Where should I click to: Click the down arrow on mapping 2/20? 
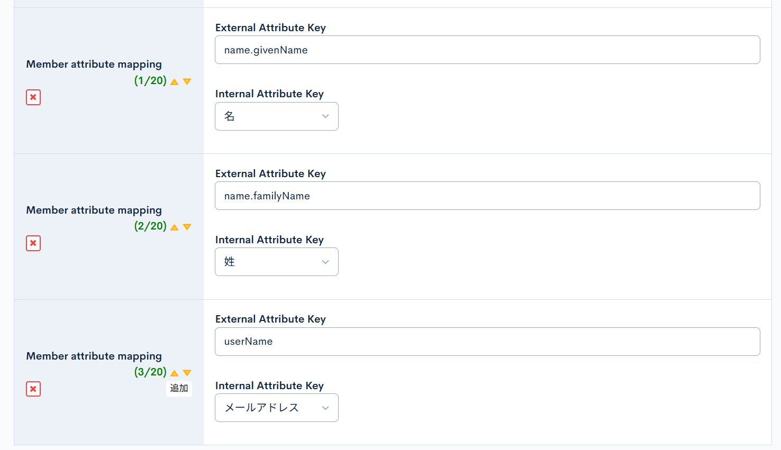coord(187,227)
